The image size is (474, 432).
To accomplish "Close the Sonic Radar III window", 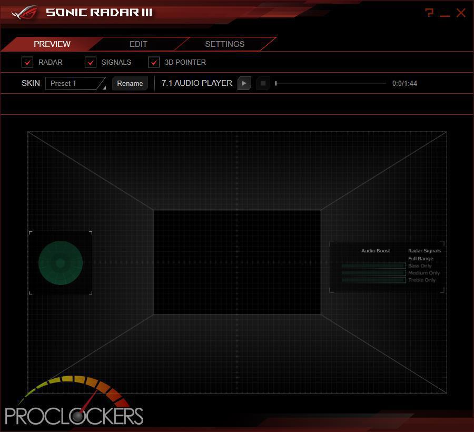I will [x=461, y=13].
